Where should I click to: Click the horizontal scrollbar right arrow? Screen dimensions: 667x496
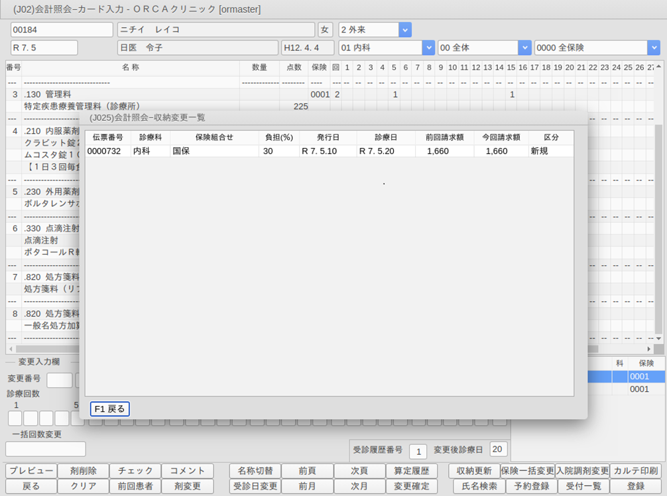tap(648, 348)
